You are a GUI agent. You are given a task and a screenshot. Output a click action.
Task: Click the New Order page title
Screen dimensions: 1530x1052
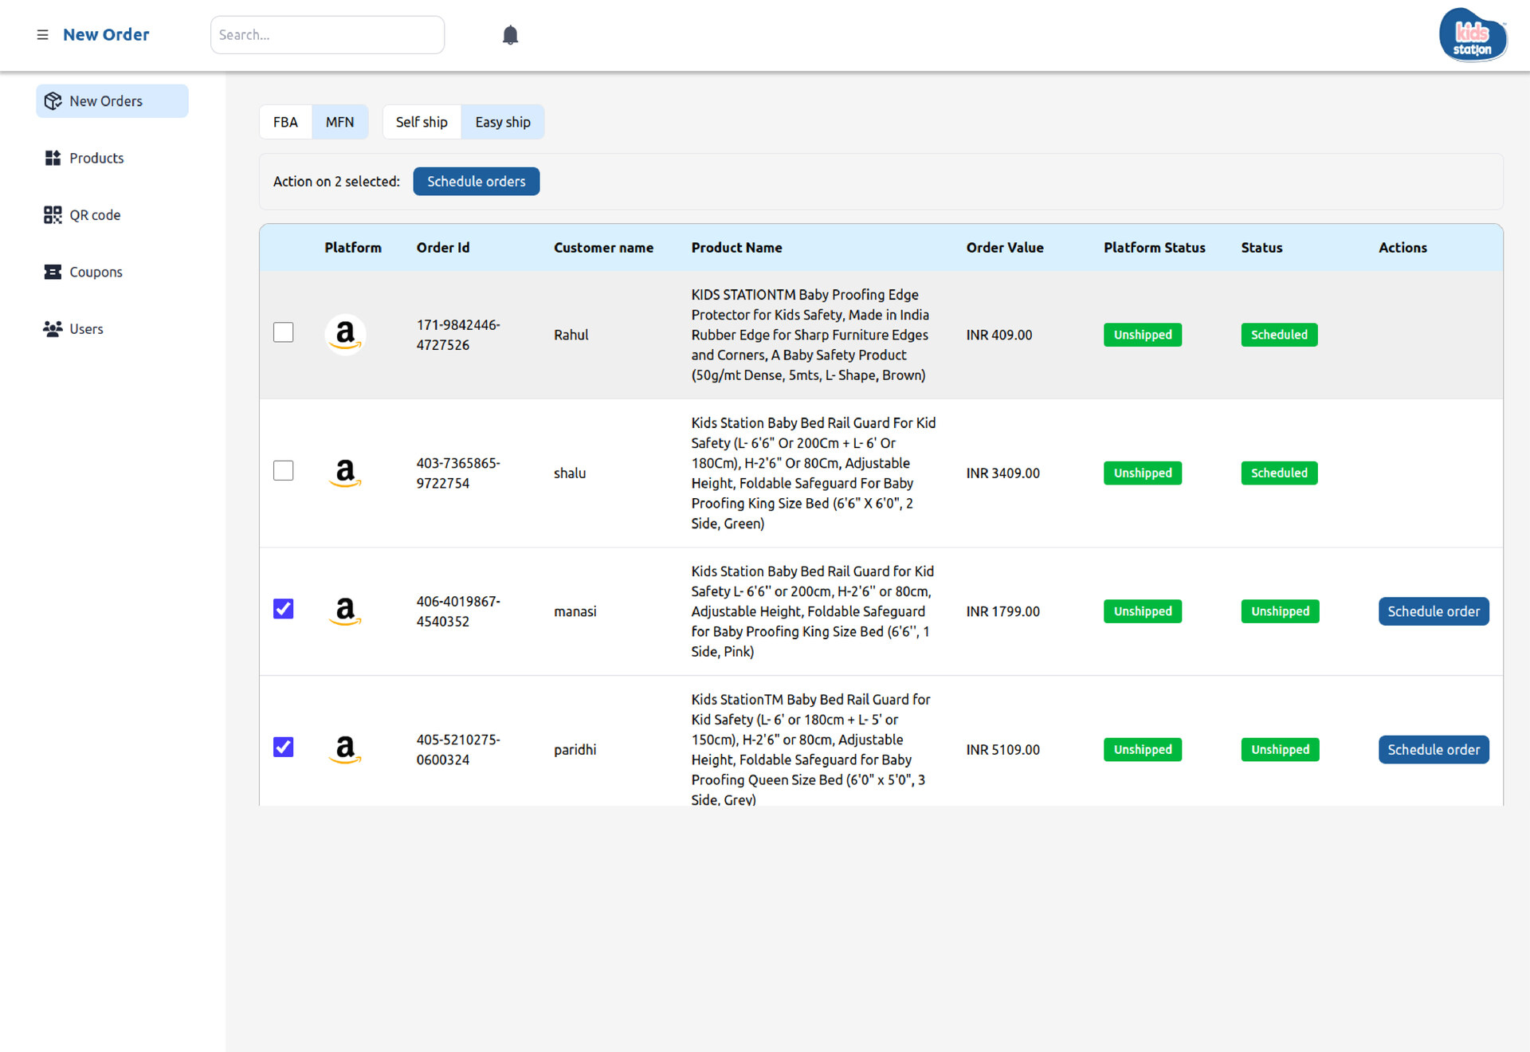[x=106, y=35]
